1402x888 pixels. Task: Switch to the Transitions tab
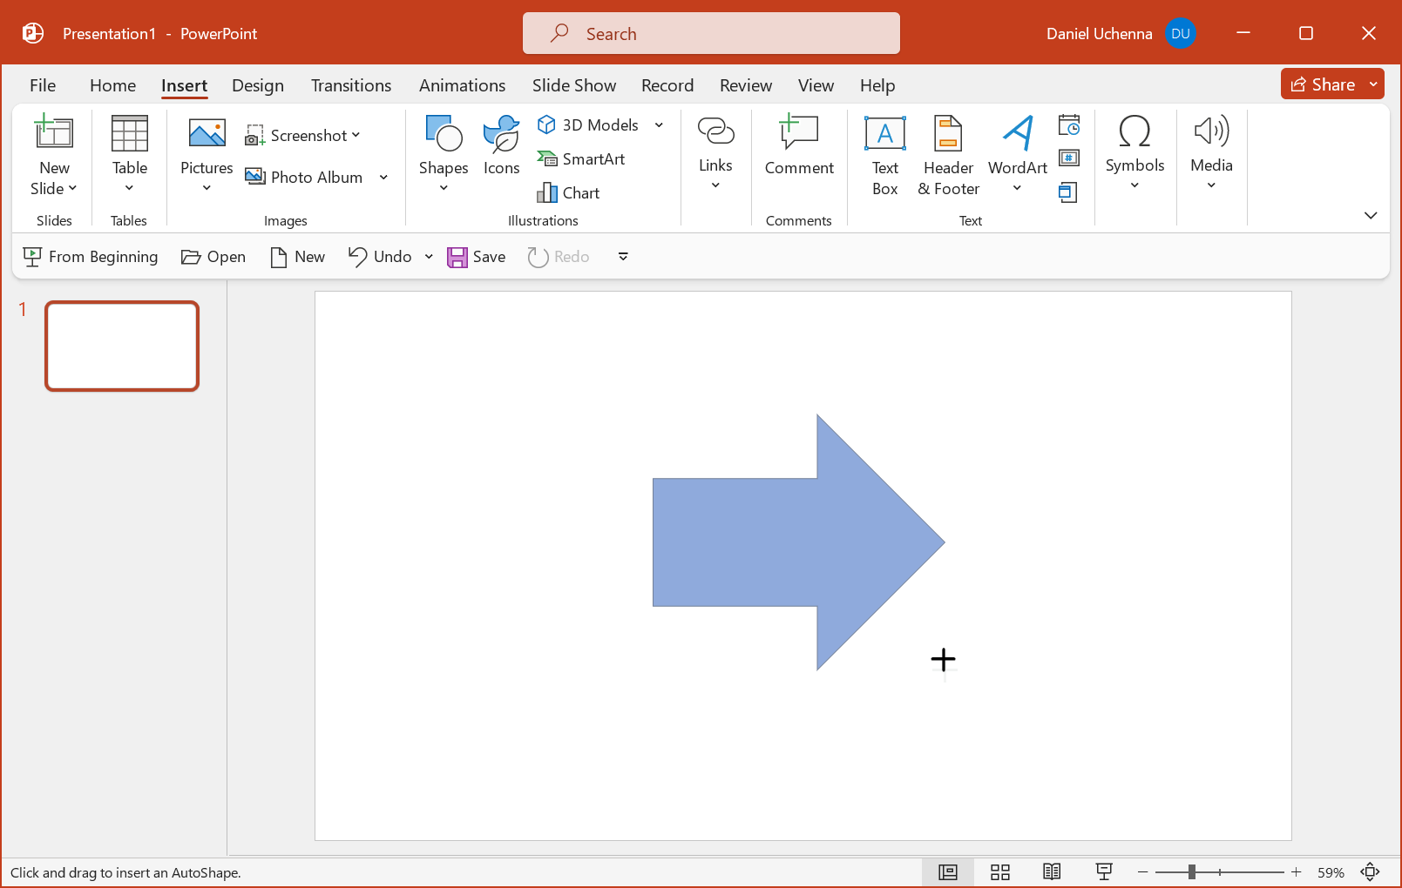(351, 85)
